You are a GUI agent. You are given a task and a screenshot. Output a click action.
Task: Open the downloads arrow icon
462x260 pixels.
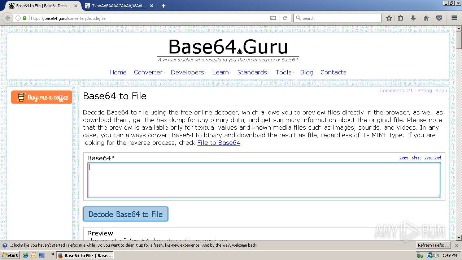pos(413,18)
